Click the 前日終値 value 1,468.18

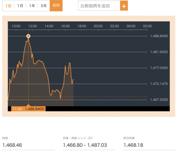[133, 145]
